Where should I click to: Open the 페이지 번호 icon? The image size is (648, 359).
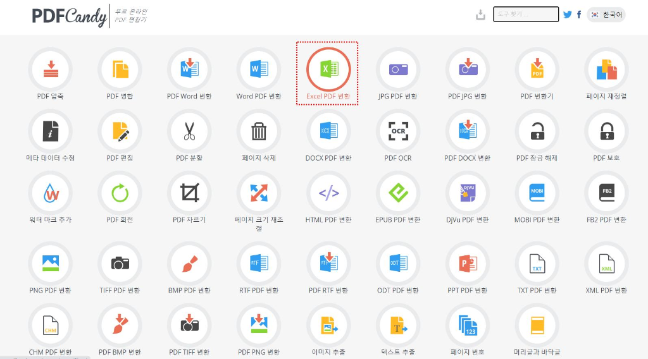pos(468,325)
